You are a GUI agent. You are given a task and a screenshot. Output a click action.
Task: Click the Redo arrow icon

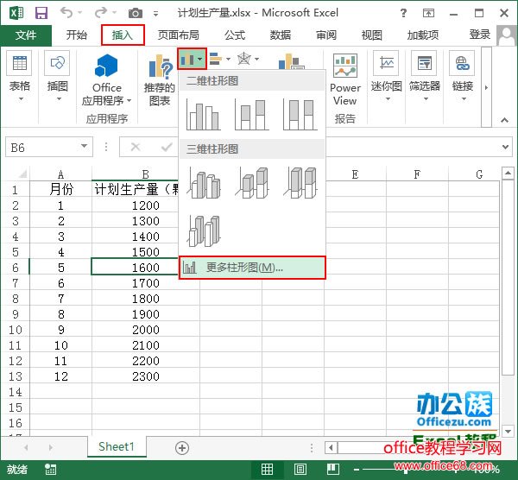click(x=101, y=13)
